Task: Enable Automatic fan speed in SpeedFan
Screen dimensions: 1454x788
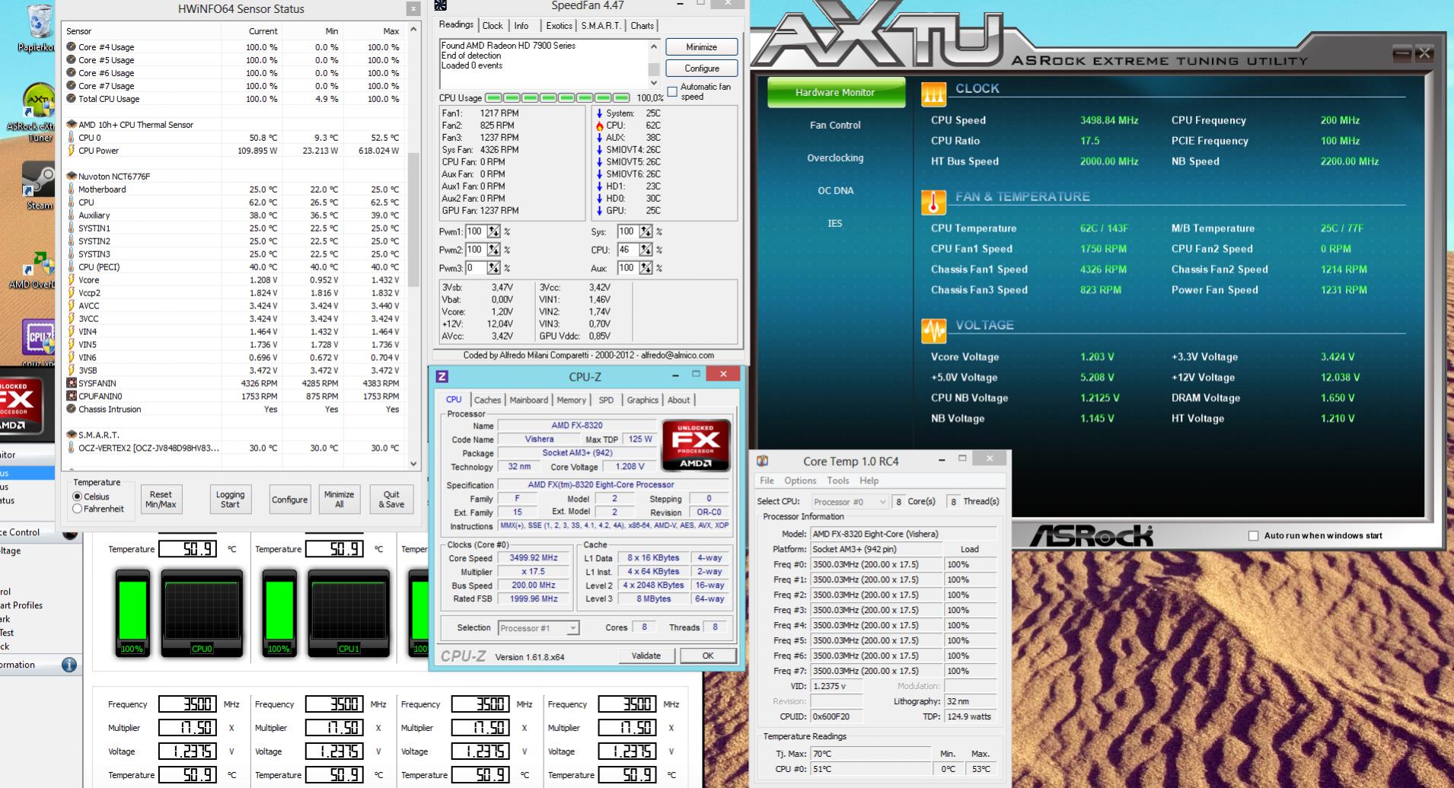Action: pos(672,91)
